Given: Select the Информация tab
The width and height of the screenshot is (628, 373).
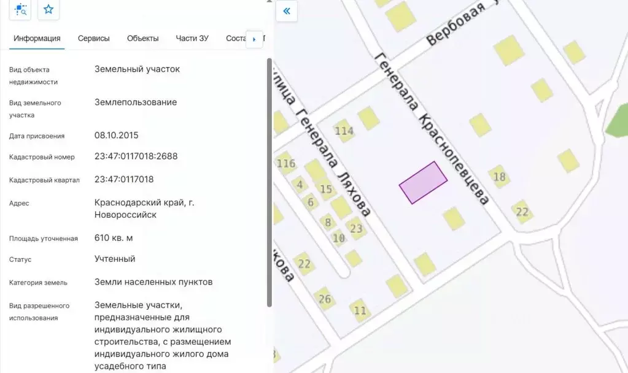Looking at the screenshot, I should click(37, 38).
